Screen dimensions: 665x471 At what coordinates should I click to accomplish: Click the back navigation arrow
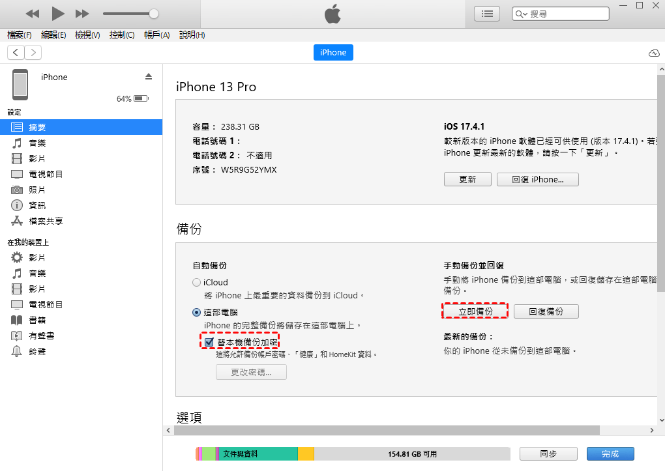click(x=16, y=53)
